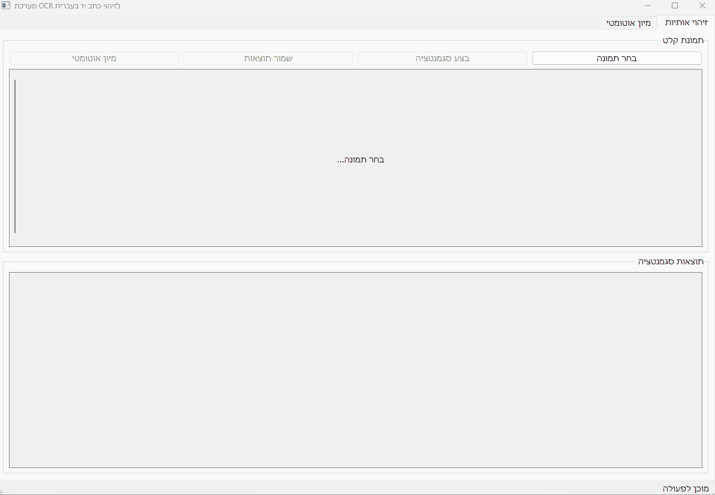Click the שמור תוצאות button

268,58
